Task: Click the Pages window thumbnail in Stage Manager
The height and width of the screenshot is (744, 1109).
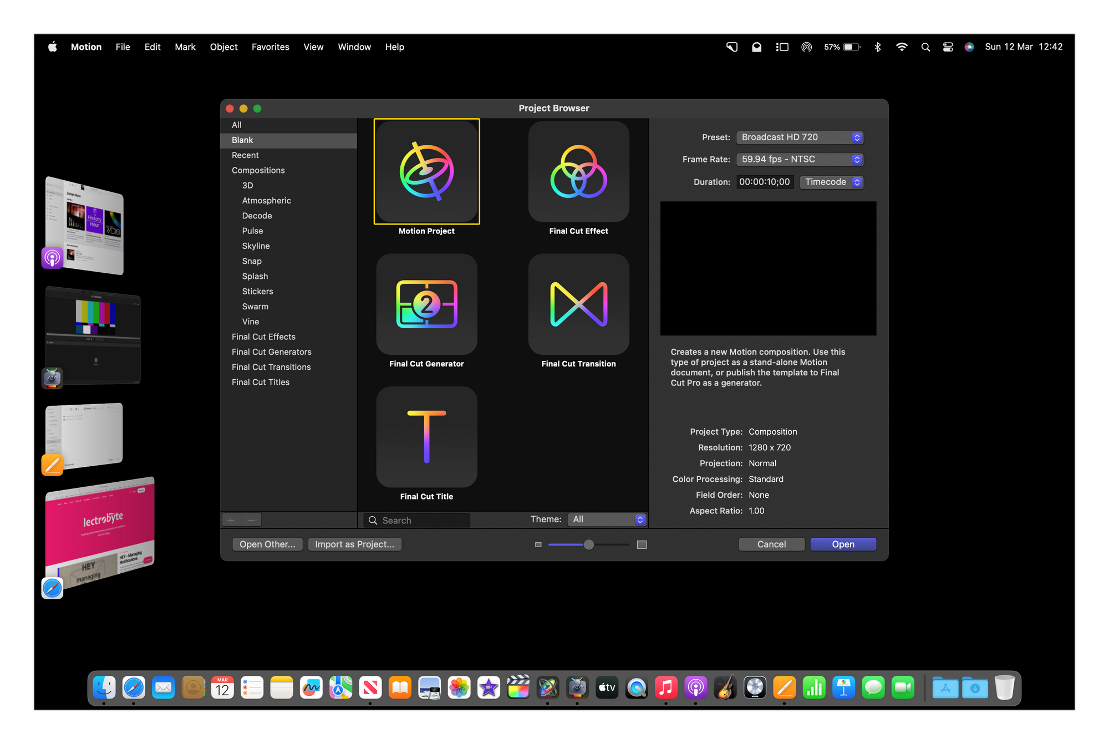Action: point(84,435)
